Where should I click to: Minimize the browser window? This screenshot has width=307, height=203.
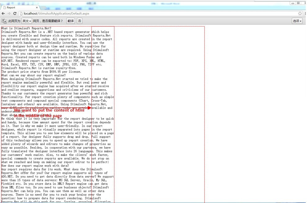293,3
